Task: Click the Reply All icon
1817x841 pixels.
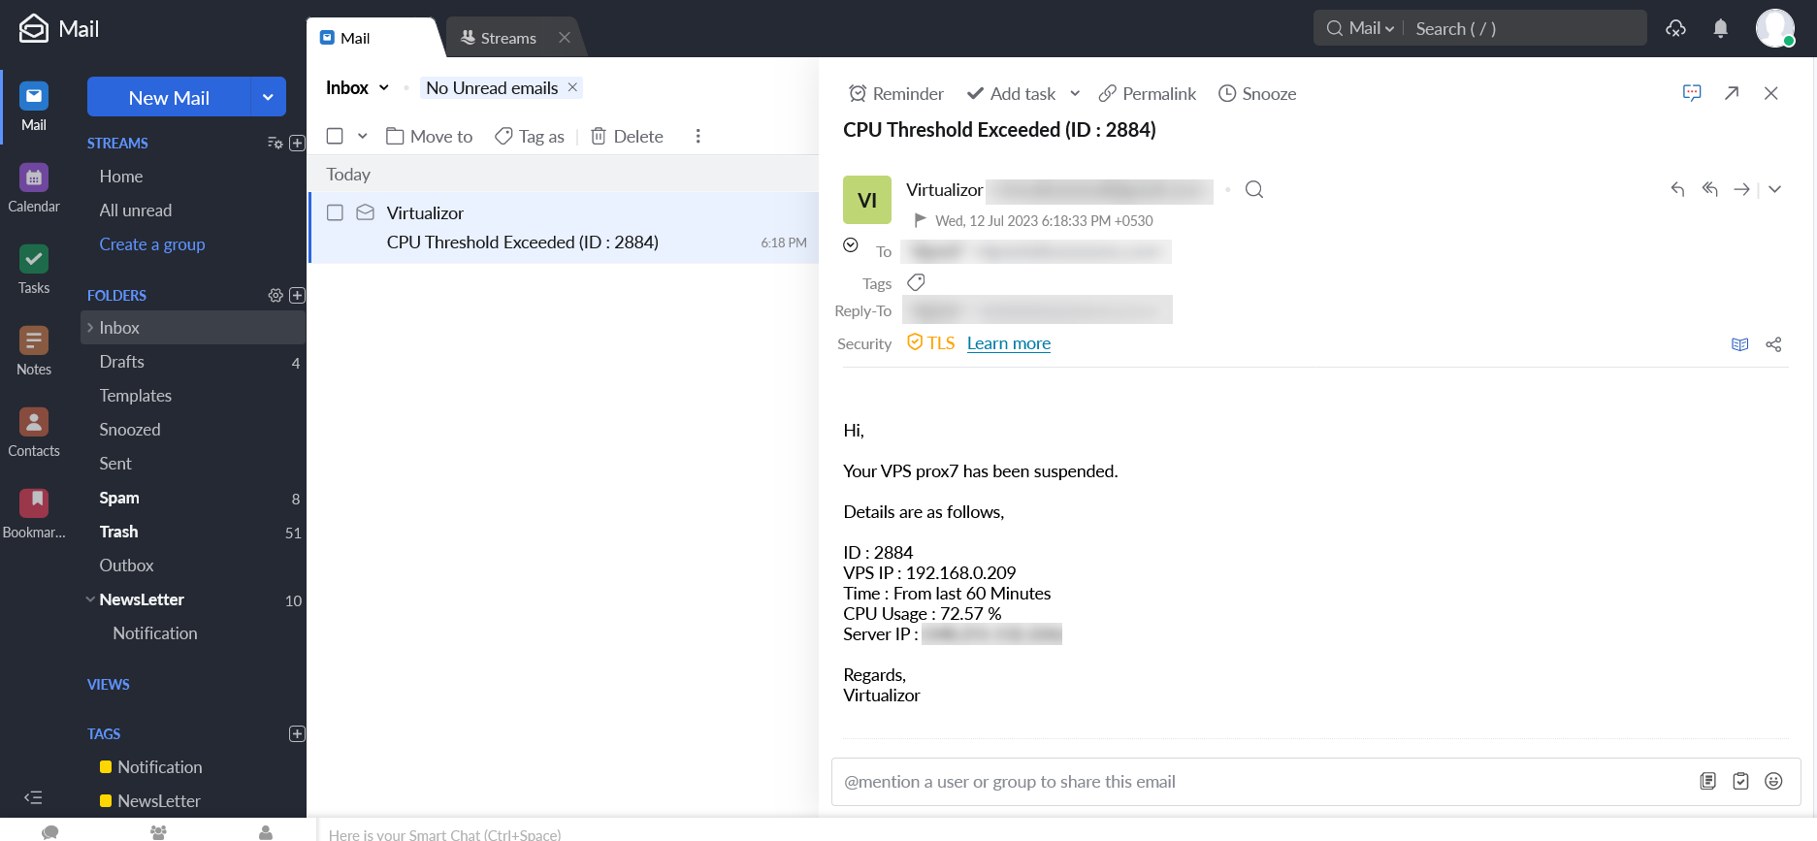Action: [1710, 189]
